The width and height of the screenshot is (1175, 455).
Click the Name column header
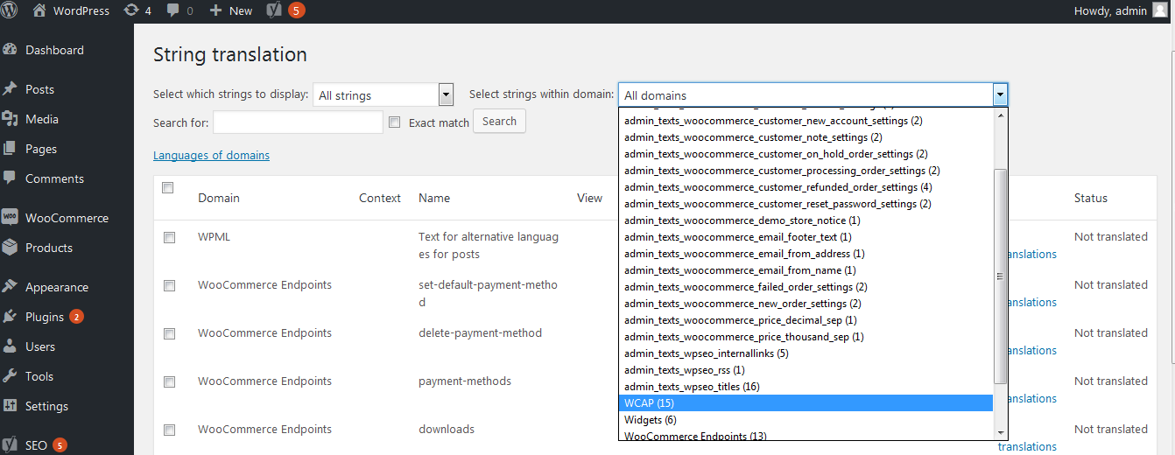click(x=434, y=198)
